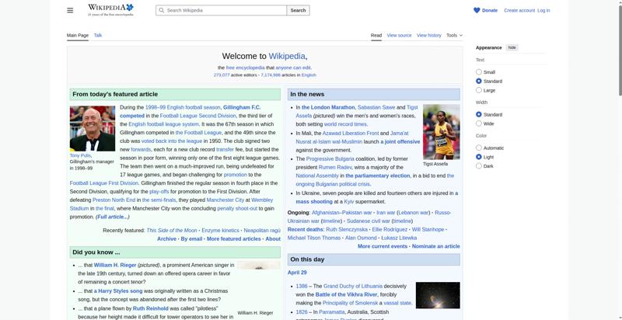
Task: Enable Wide width setting
Action: [x=479, y=123]
